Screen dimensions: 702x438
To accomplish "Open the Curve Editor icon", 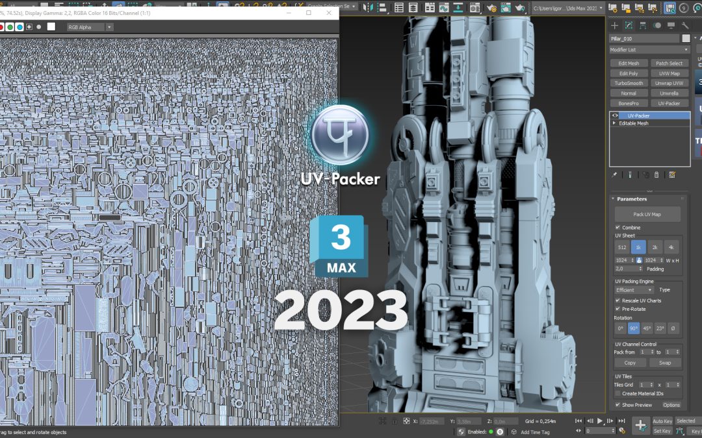I will 443,8.
